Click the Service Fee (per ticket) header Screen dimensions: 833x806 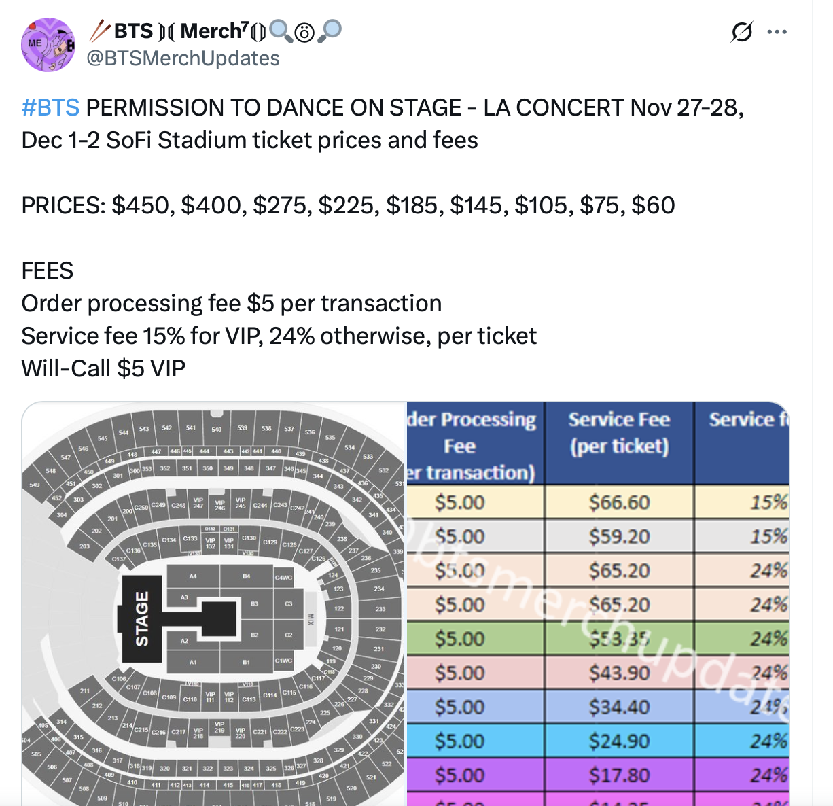[619, 433]
